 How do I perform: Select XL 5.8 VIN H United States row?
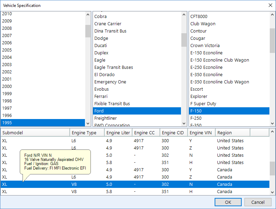[x=135, y=162]
